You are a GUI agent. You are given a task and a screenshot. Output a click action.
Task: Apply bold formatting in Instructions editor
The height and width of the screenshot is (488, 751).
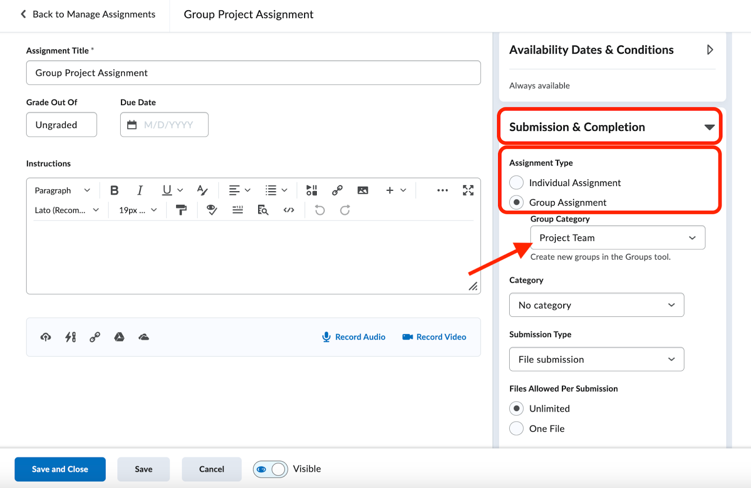coord(114,190)
